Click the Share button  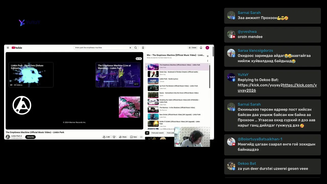click(x=123, y=137)
